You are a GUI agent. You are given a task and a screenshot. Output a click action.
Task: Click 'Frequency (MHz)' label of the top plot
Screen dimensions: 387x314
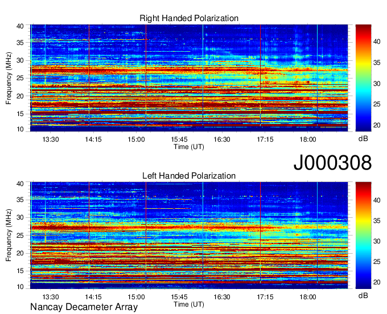[9, 78]
